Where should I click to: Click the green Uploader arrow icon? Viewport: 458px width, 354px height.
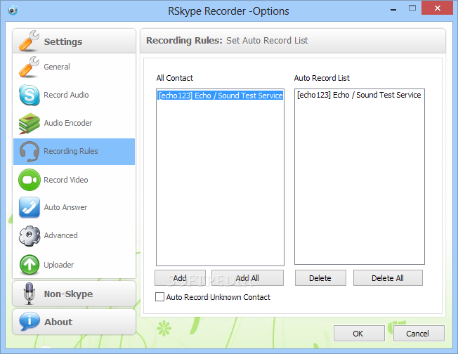30,265
